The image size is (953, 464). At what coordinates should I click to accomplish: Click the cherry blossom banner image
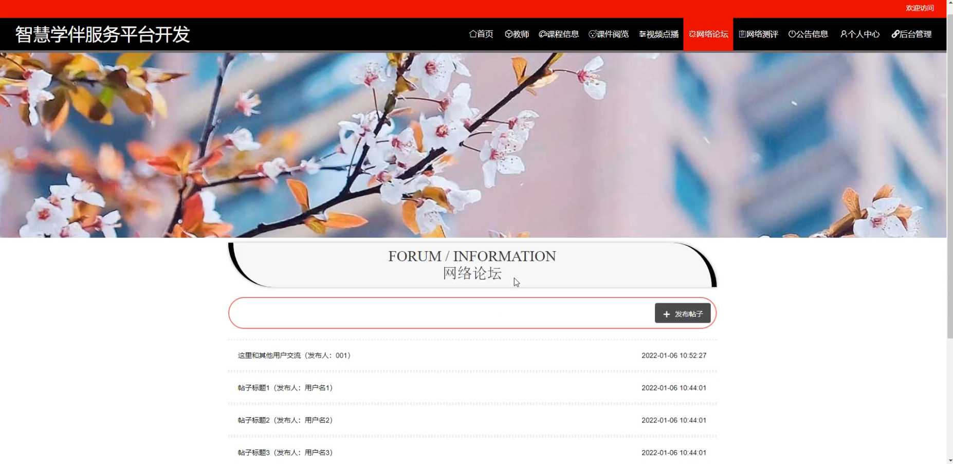point(473,144)
